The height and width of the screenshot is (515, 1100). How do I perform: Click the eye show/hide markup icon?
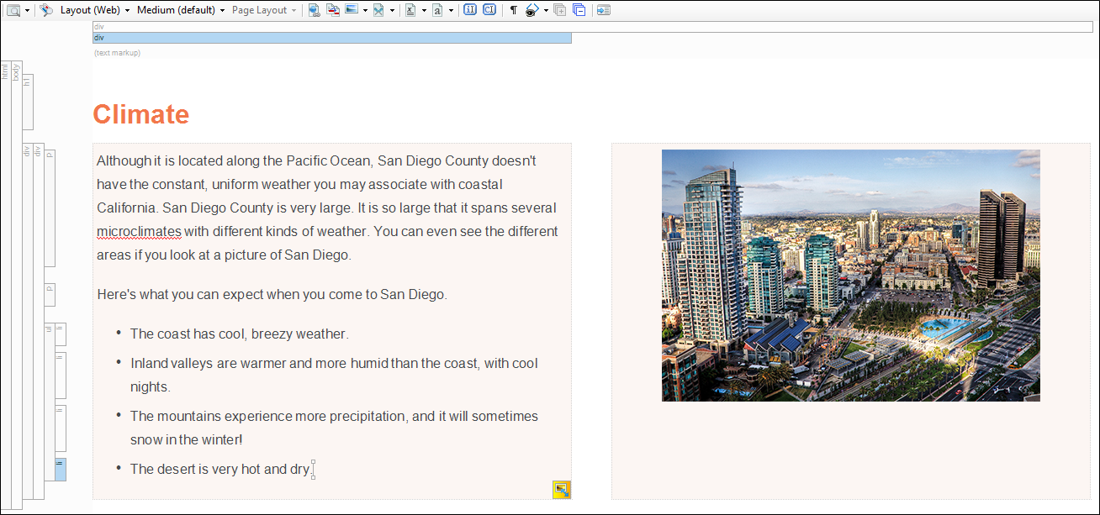pos(532,10)
